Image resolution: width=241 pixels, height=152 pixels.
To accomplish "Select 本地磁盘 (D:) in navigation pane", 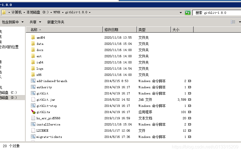I will 8,98.
